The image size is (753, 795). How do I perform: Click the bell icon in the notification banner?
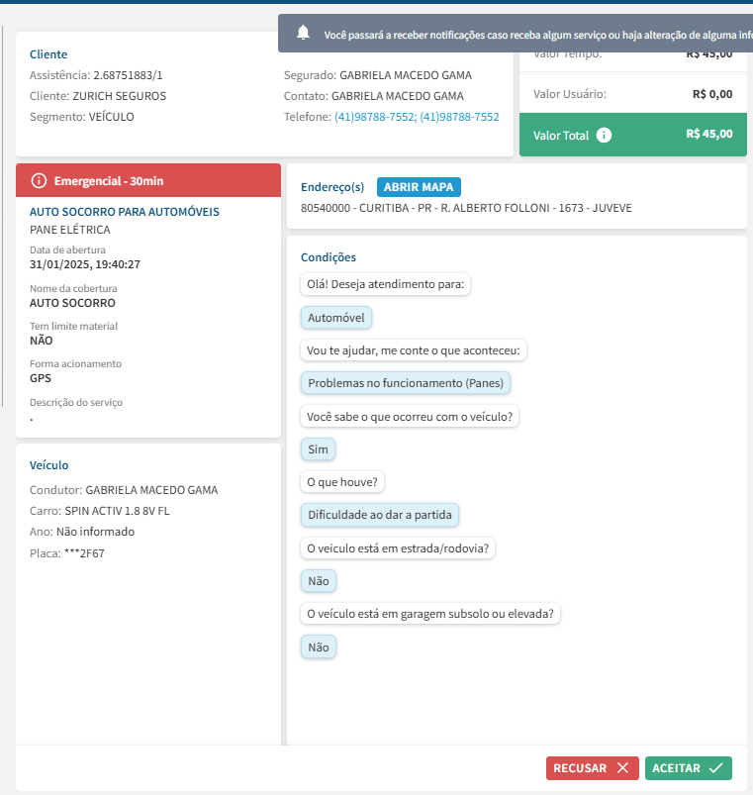[x=303, y=34]
